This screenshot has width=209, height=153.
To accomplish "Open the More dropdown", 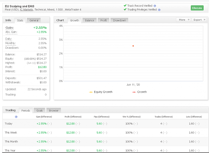I will 184,20.
